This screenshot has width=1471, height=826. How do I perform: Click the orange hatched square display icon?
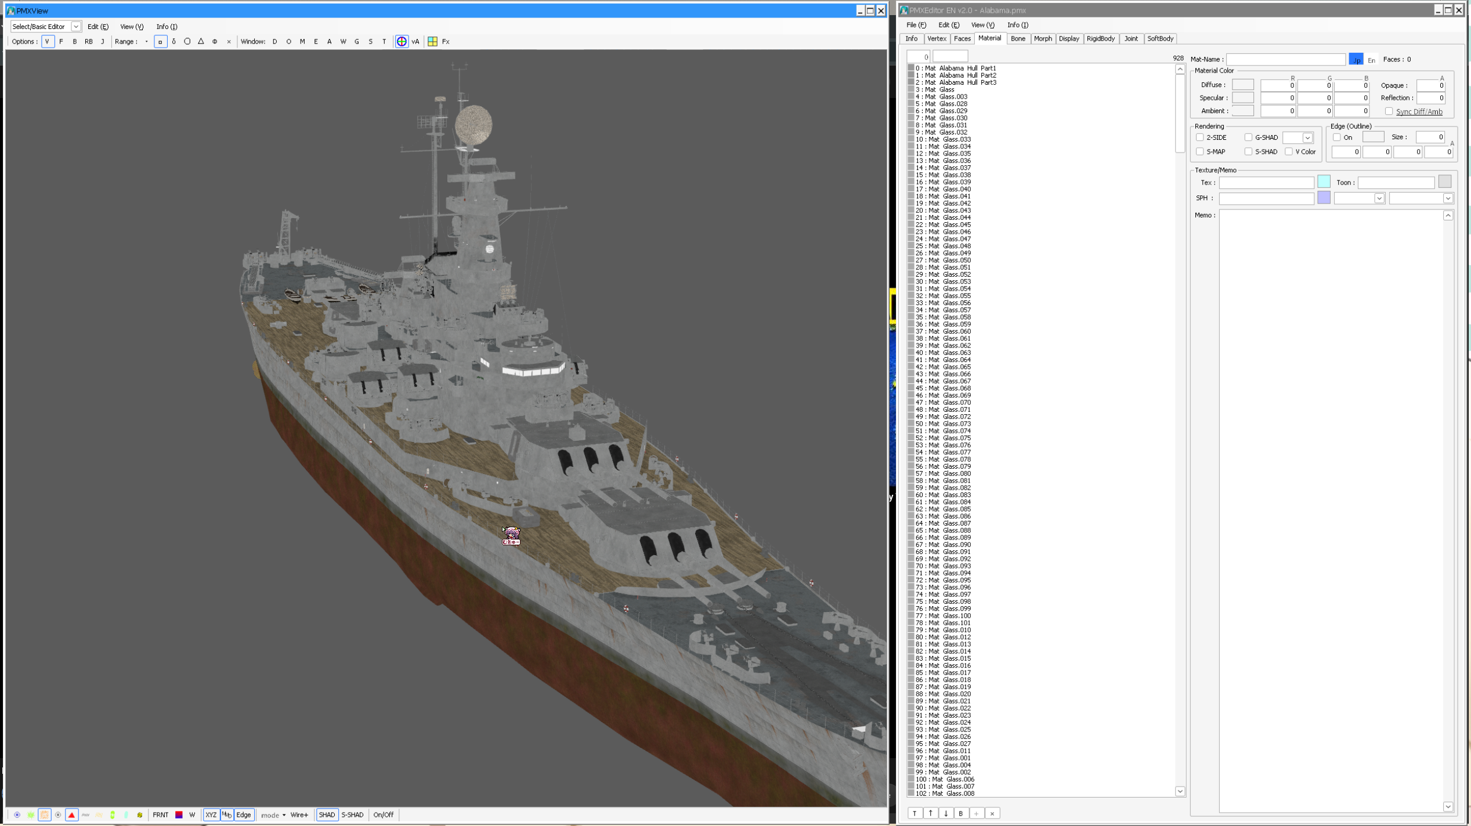click(x=44, y=815)
